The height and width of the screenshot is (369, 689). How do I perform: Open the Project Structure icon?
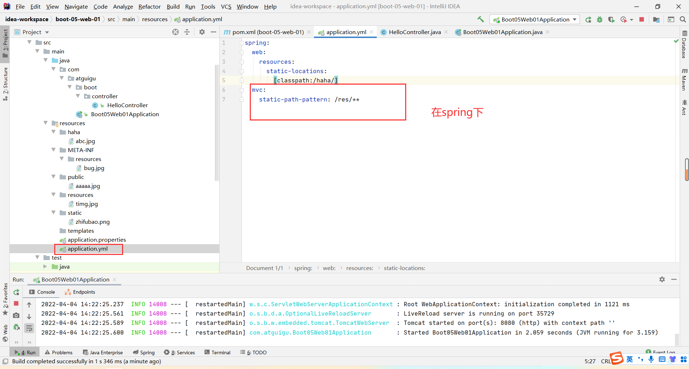(656, 20)
